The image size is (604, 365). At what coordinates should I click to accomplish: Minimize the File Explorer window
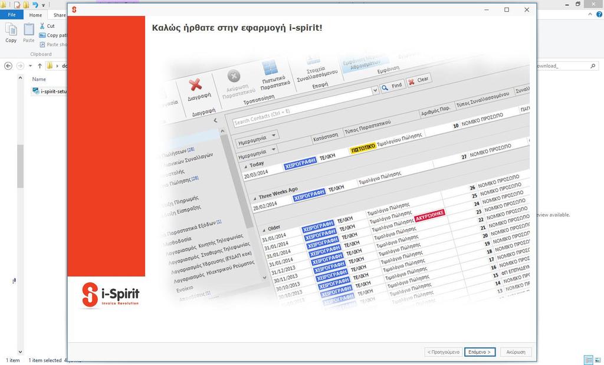pos(567,4)
